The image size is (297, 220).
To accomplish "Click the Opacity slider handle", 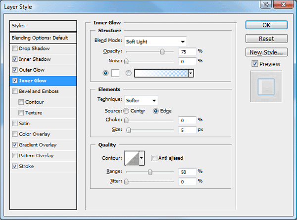I will click(x=162, y=51).
